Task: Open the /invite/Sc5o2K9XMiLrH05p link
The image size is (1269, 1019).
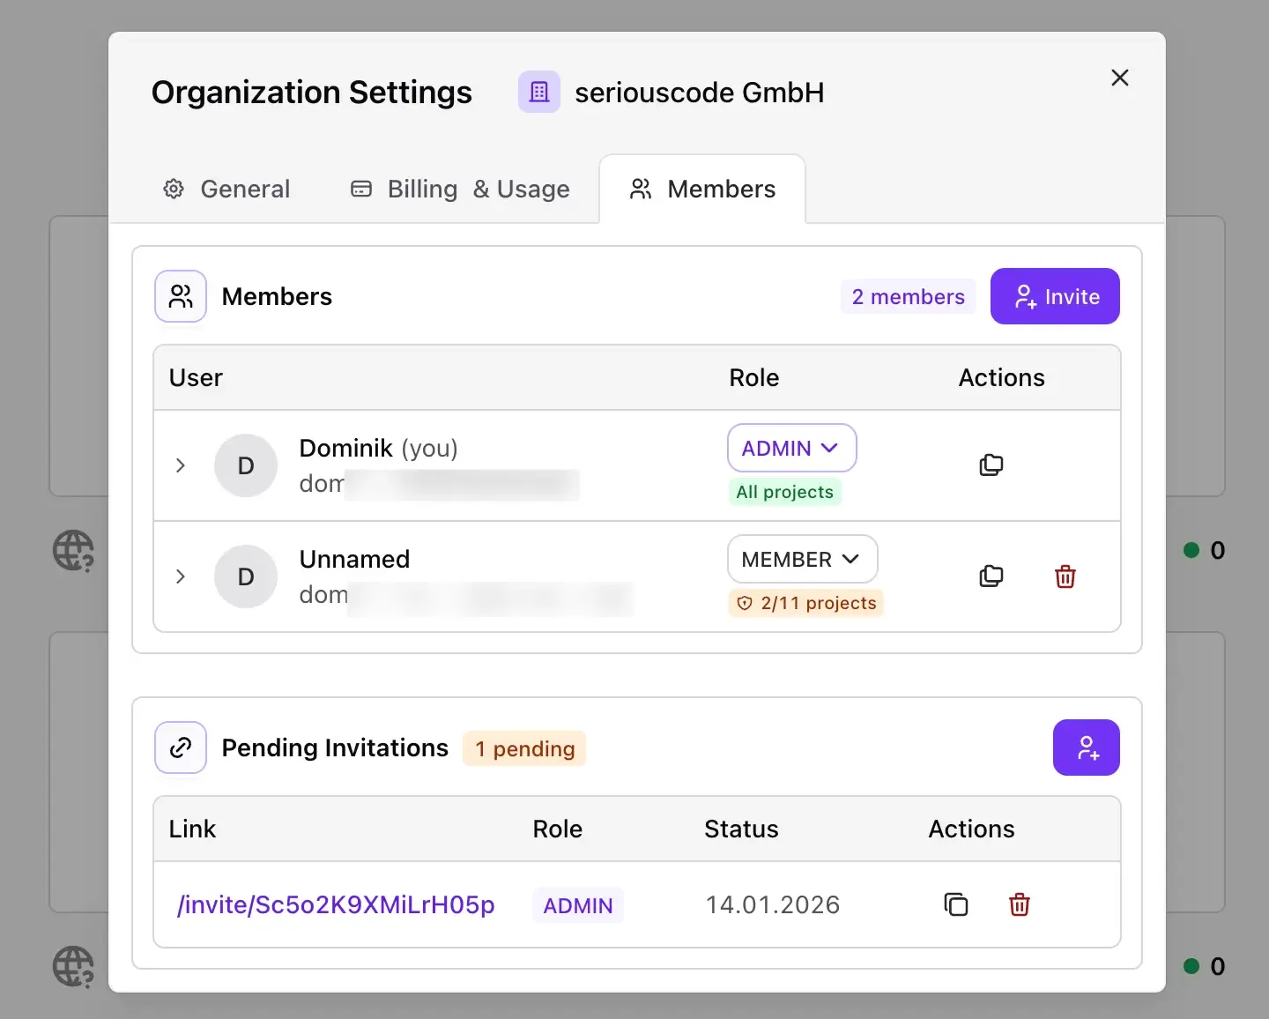Action: [x=336, y=904]
